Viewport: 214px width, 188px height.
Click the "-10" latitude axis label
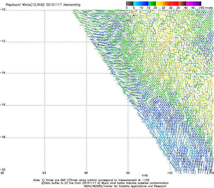[x=3, y=10]
